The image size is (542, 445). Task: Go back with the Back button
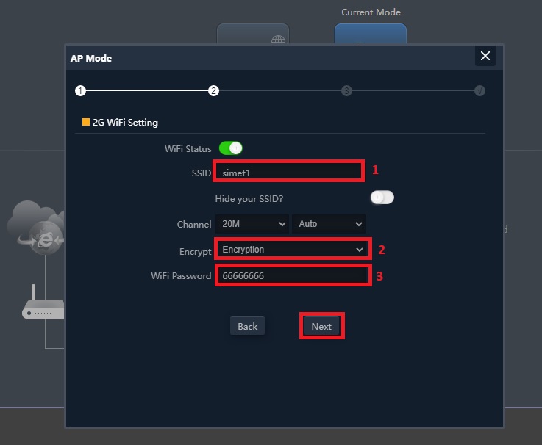click(x=247, y=326)
